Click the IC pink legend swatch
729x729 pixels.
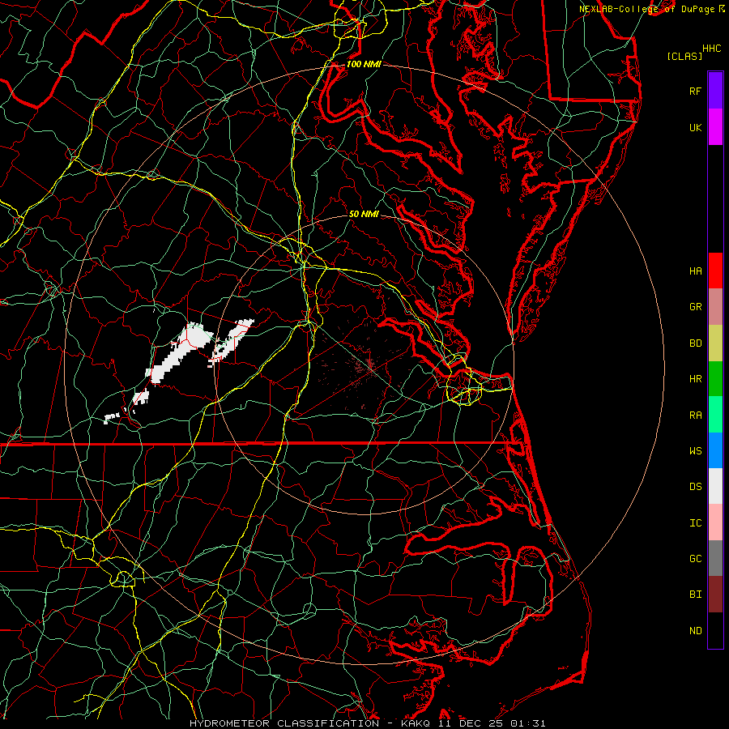coord(715,522)
